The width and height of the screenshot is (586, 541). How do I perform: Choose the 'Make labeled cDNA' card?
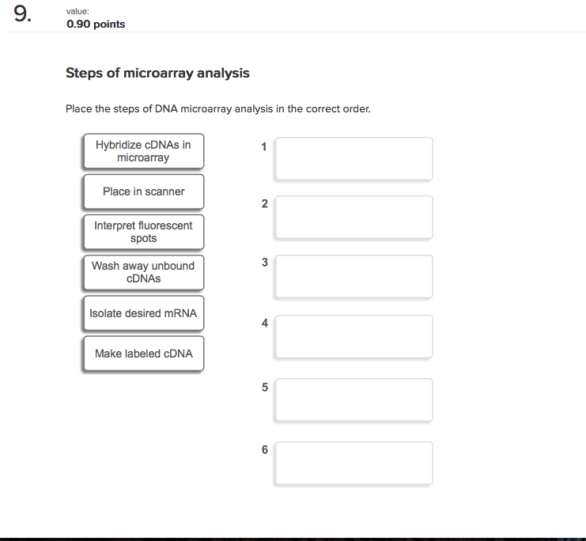143,354
